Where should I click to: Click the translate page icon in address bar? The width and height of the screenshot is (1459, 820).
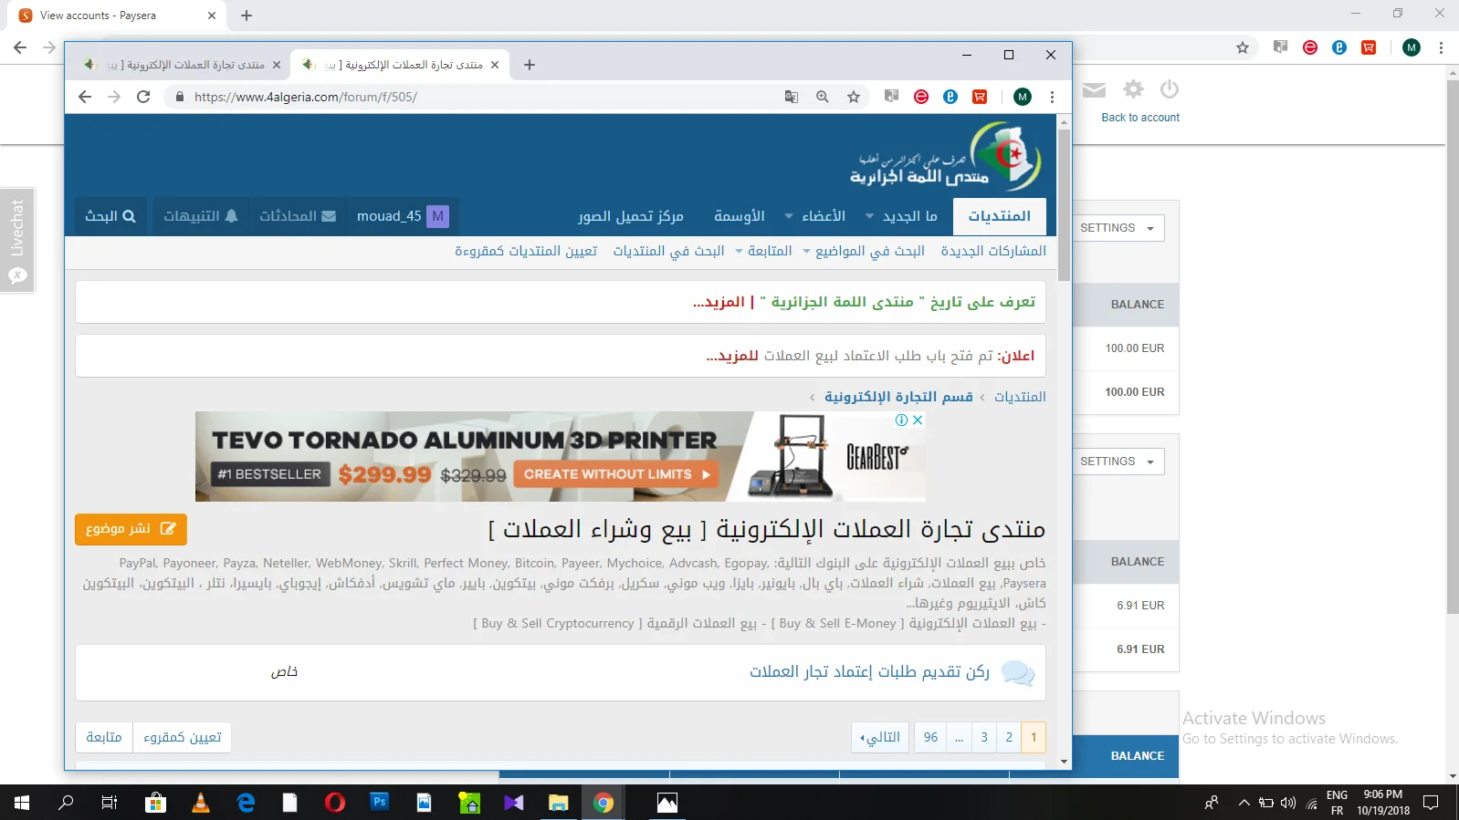coord(792,97)
